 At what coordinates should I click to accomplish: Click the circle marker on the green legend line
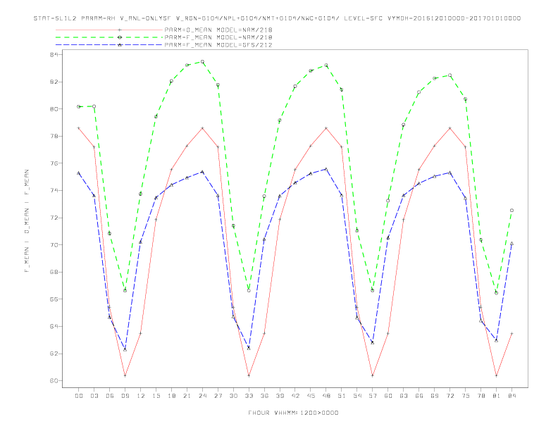point(120,37)
